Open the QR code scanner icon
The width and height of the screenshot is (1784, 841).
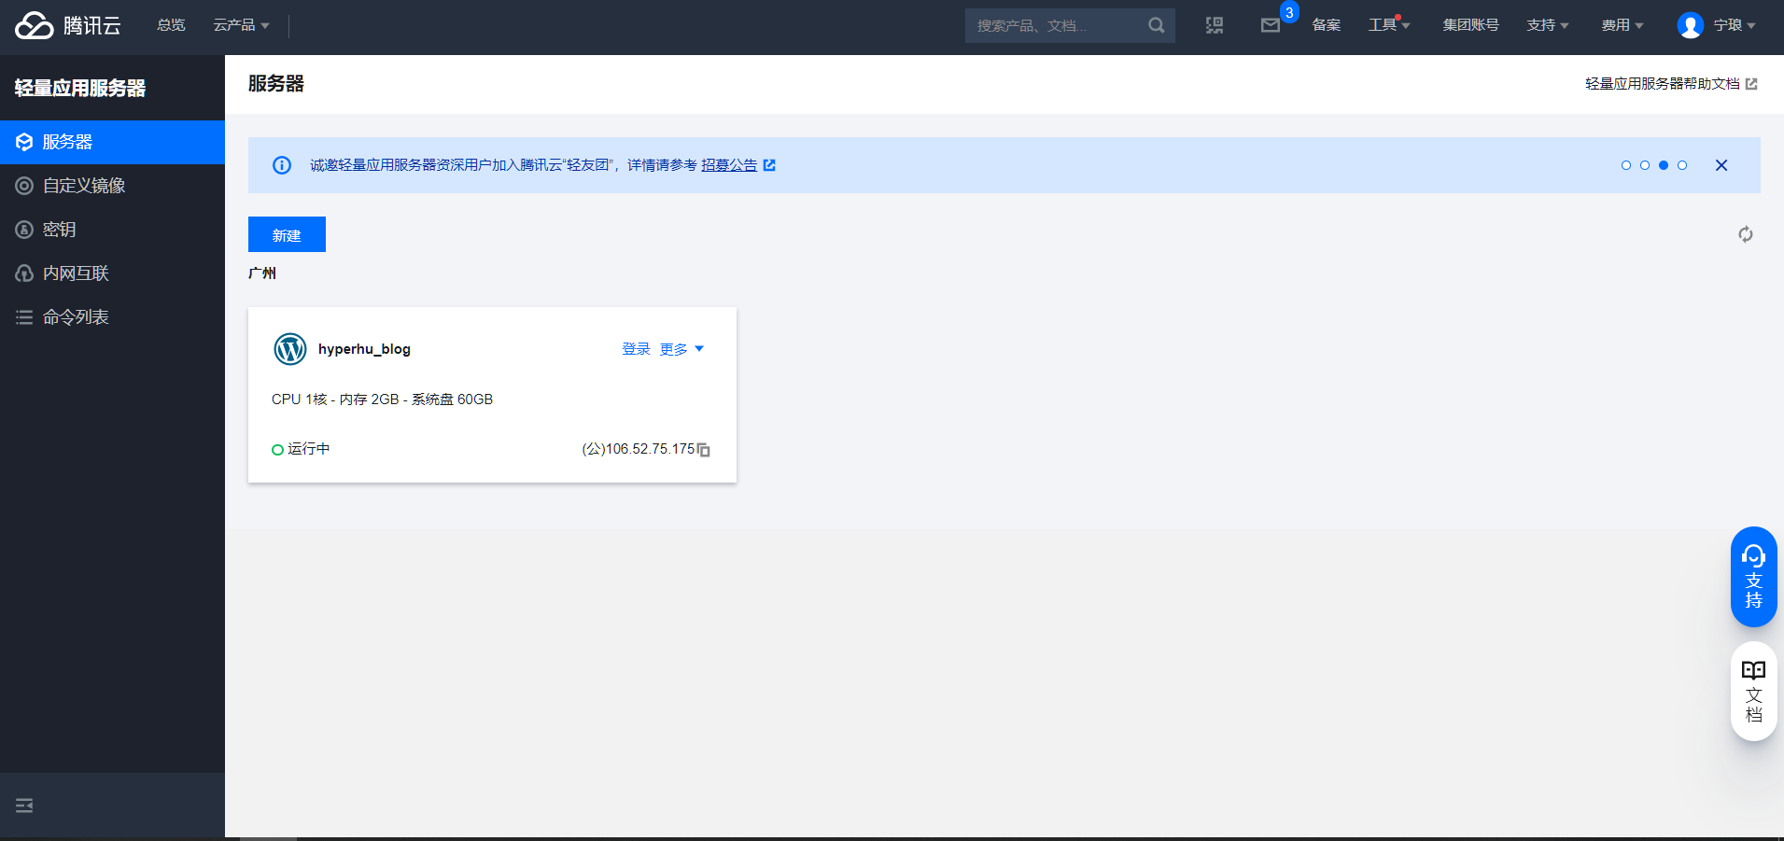(x=1215, y=25)
